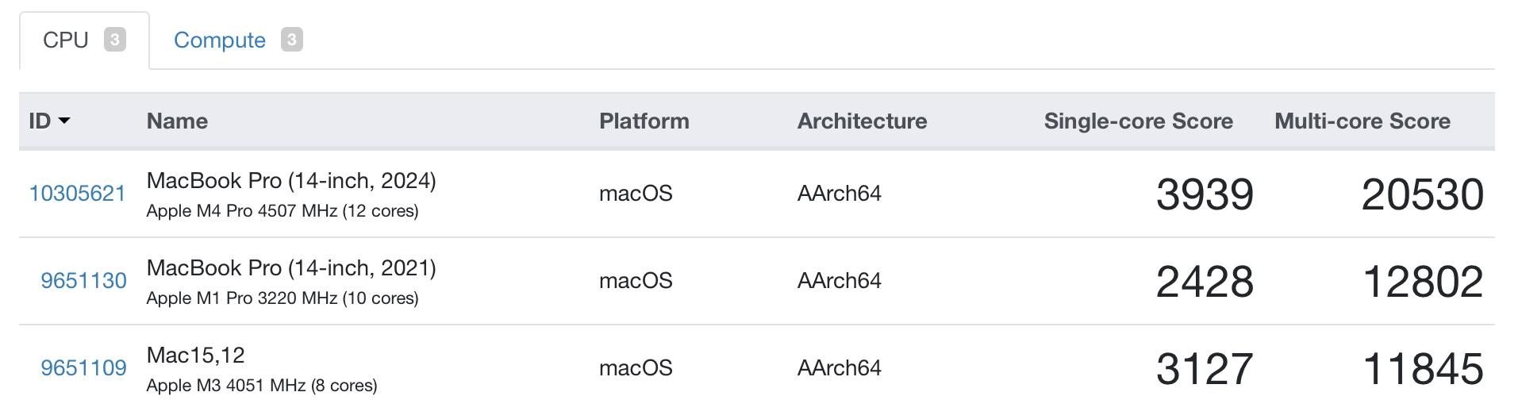Select the MacBook Pro (14-inch, 2024) name
This screenshot has width=1522, height=419.
291,181
